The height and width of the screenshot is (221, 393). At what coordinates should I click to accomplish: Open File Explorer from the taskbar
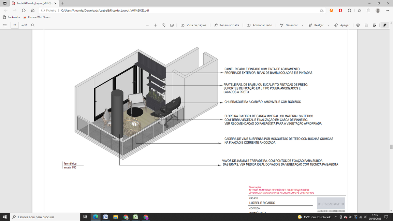116,217
